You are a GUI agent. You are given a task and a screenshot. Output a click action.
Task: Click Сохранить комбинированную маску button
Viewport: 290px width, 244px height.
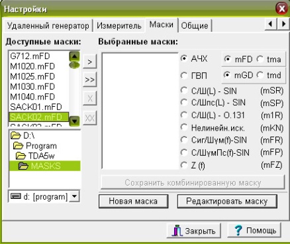pos(193,182)
